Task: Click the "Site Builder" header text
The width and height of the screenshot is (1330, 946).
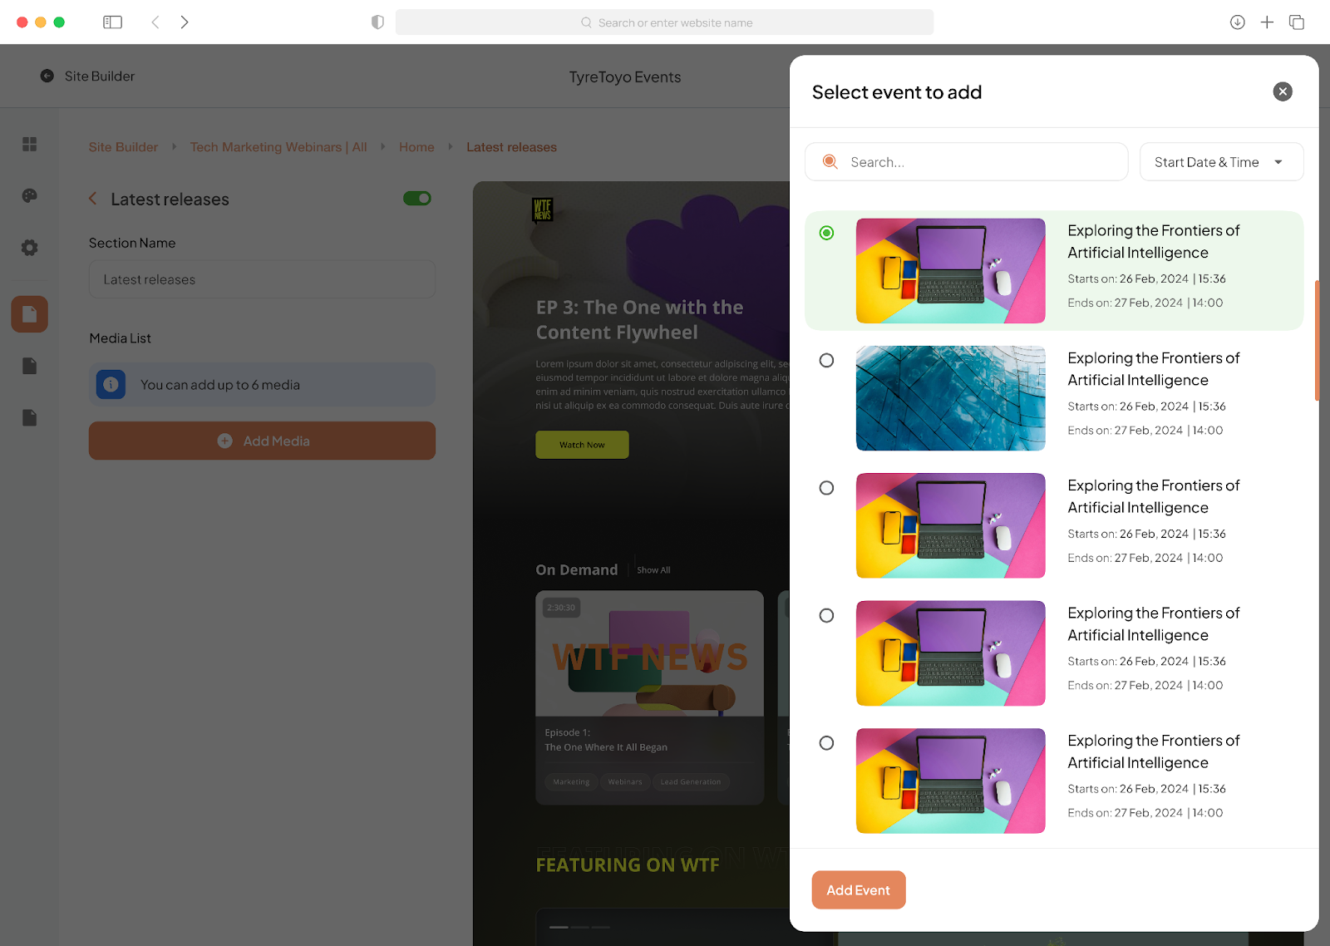Action: (100, 76)
